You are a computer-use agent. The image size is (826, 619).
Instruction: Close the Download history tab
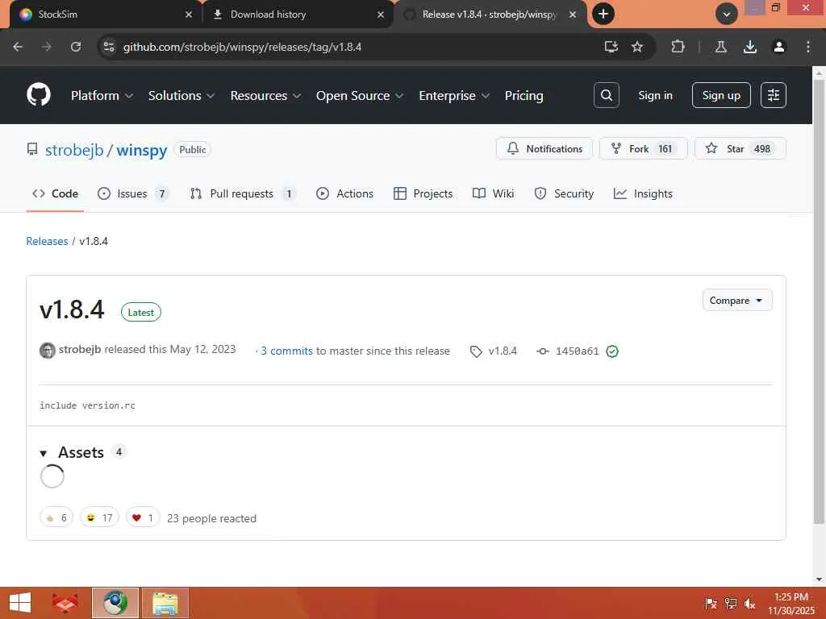coord(381,15)
